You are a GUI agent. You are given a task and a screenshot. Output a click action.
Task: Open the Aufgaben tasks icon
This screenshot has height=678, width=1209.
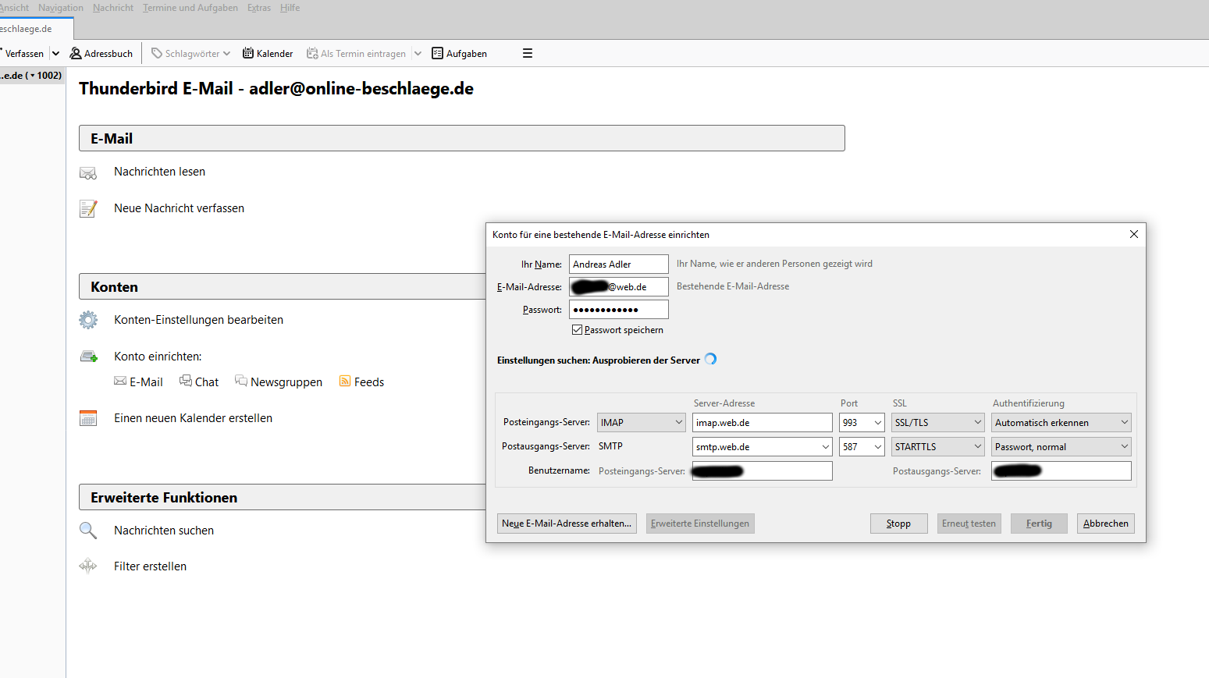coord(438,53)
